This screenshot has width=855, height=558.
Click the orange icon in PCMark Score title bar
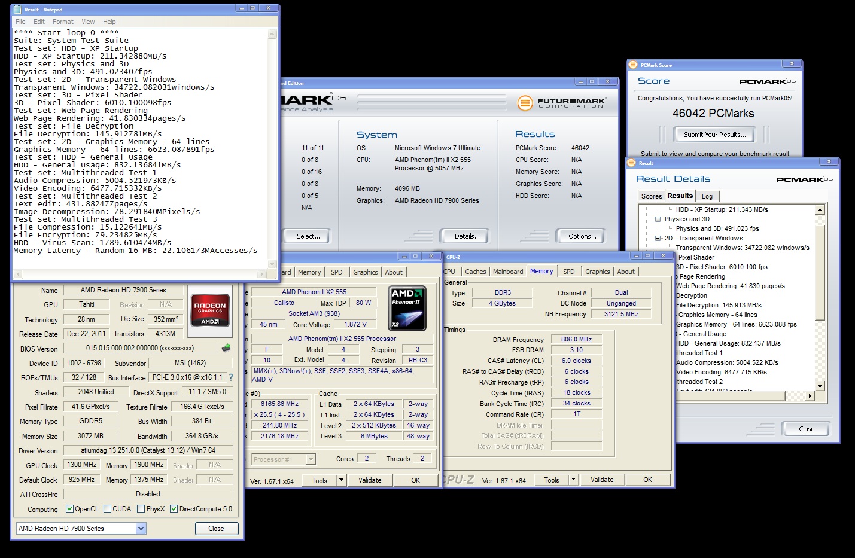[x=633, y=65]
